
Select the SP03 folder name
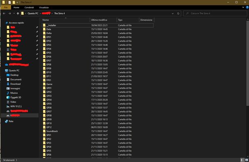point(49,143)
